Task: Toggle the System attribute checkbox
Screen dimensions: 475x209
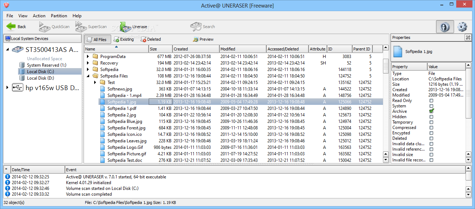Action: point(431,106)
